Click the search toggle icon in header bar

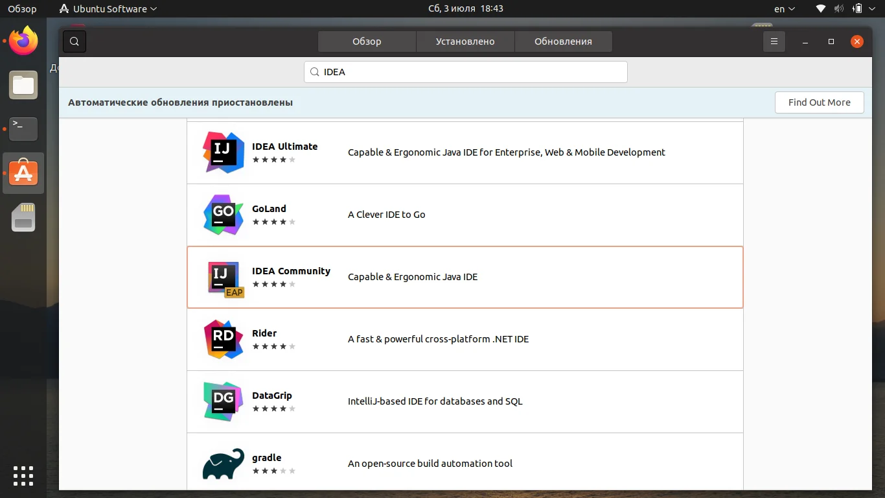[75, 41]
